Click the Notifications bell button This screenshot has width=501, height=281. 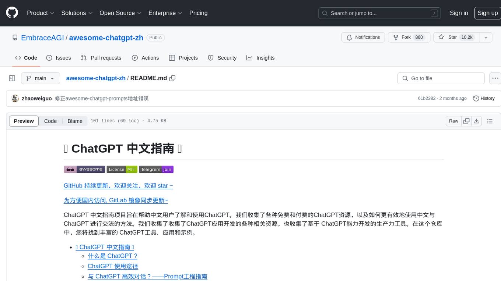point(363,38)
